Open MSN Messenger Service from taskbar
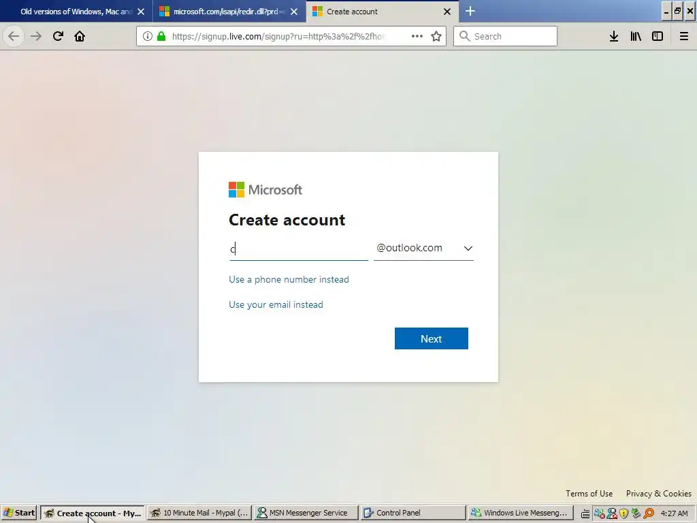This screenshot has height=523, width=697. 306,513
